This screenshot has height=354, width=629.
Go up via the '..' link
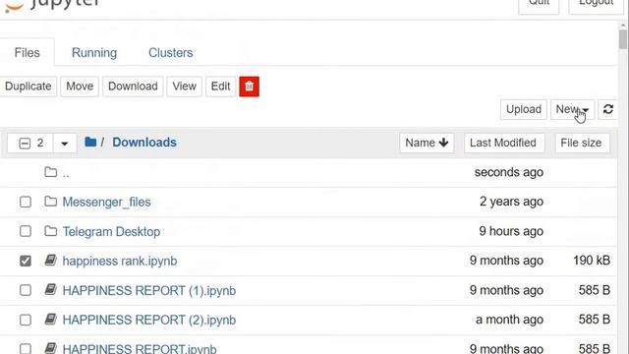click(66, 173)
